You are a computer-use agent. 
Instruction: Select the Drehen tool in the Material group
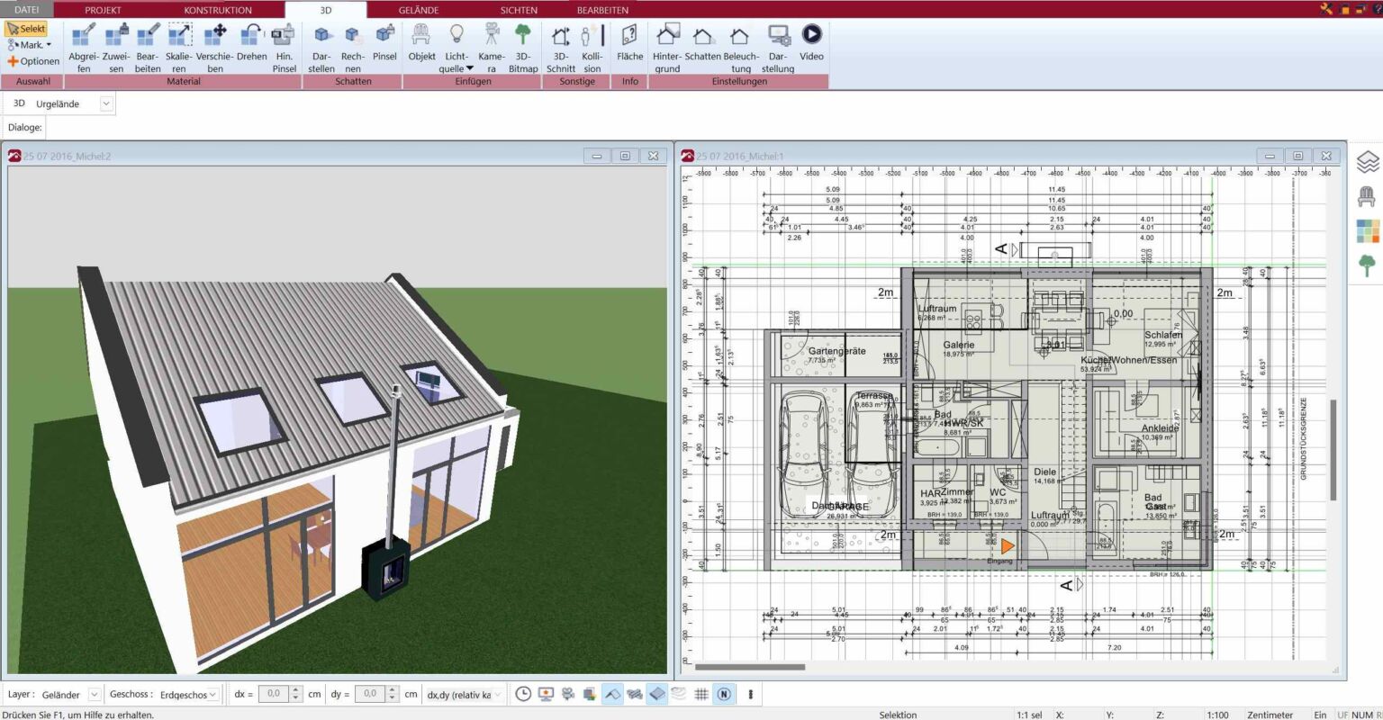click(251, 47)
